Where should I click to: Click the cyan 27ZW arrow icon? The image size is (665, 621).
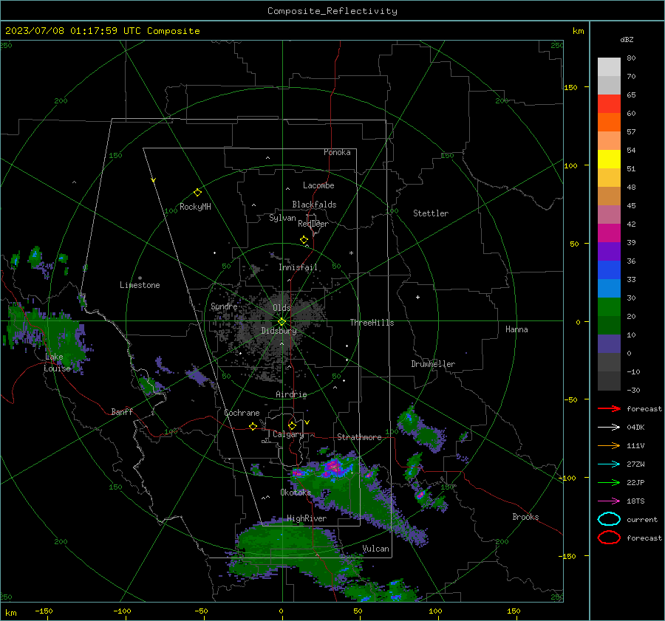(x=609, y=464)
